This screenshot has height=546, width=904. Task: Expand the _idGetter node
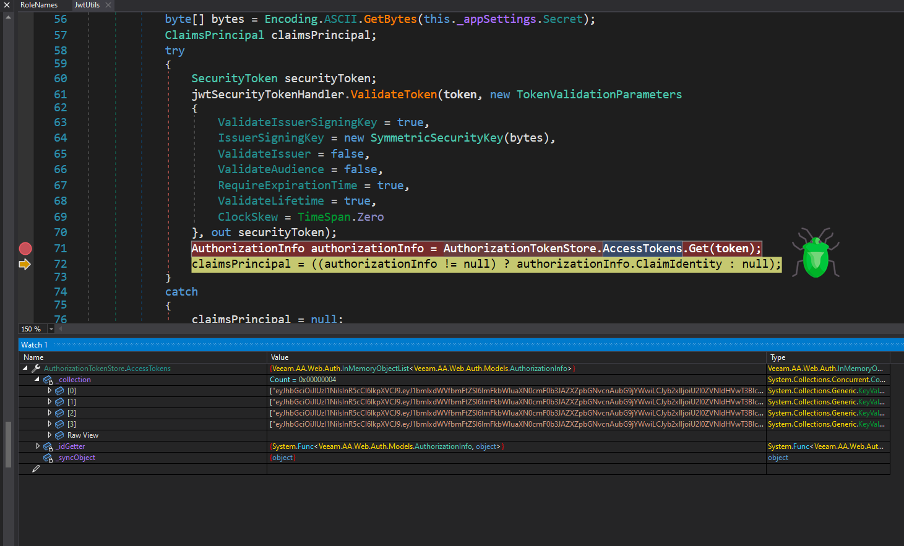pos(38,446)
